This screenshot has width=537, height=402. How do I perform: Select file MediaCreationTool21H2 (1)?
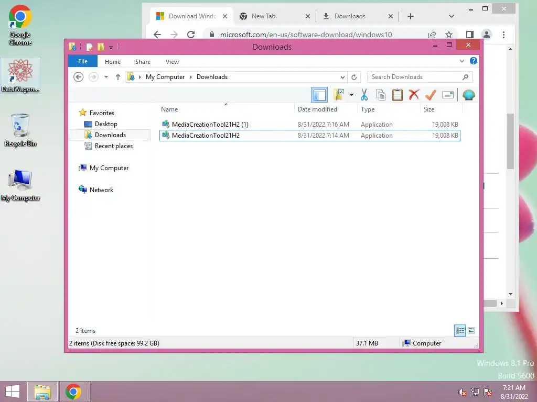pos(310,125)
